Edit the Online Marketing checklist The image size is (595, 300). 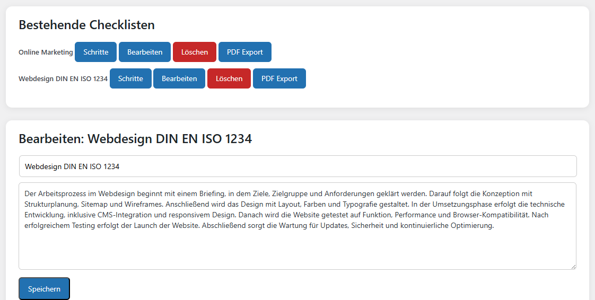(x=145, y=52)
